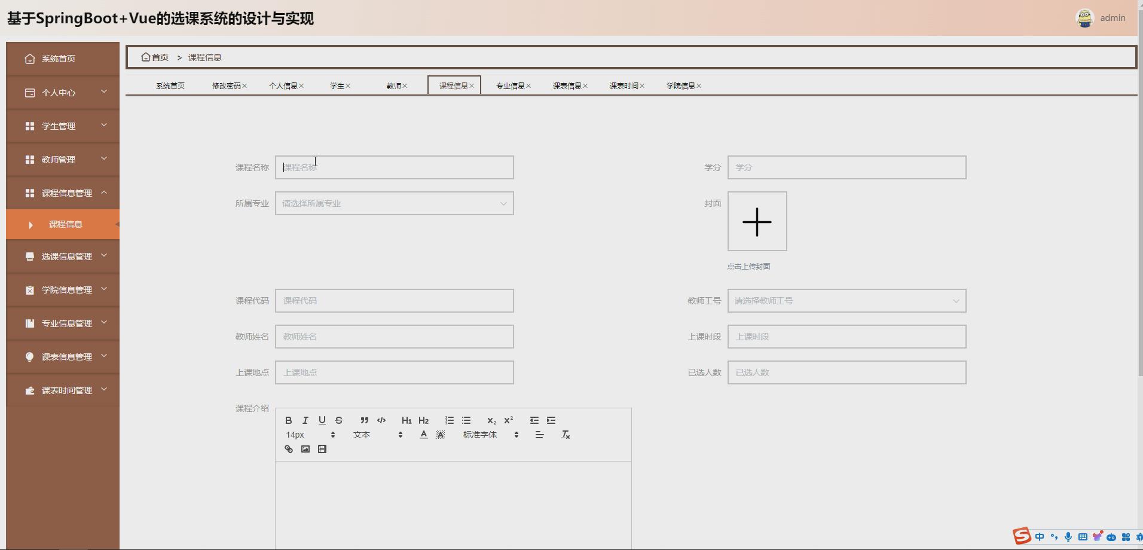Click the 首页 breadcrumb link

(155, 57)
